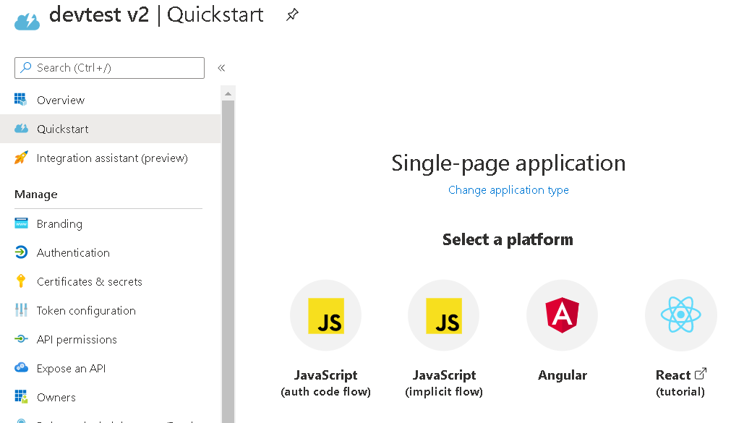The width and height of the screenshot is (731, 423).
Task: Pin the devtest v2 Quickstart blade
Action: point(292,15)
